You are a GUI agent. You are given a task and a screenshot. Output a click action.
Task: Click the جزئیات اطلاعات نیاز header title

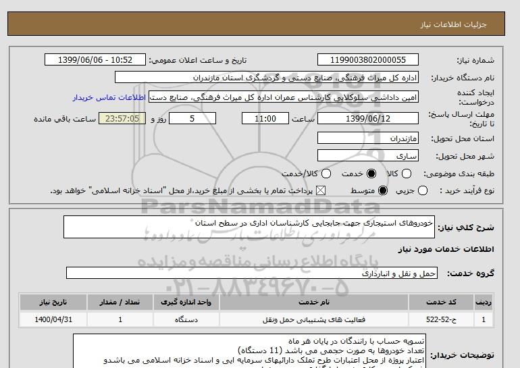pos(453,24)
